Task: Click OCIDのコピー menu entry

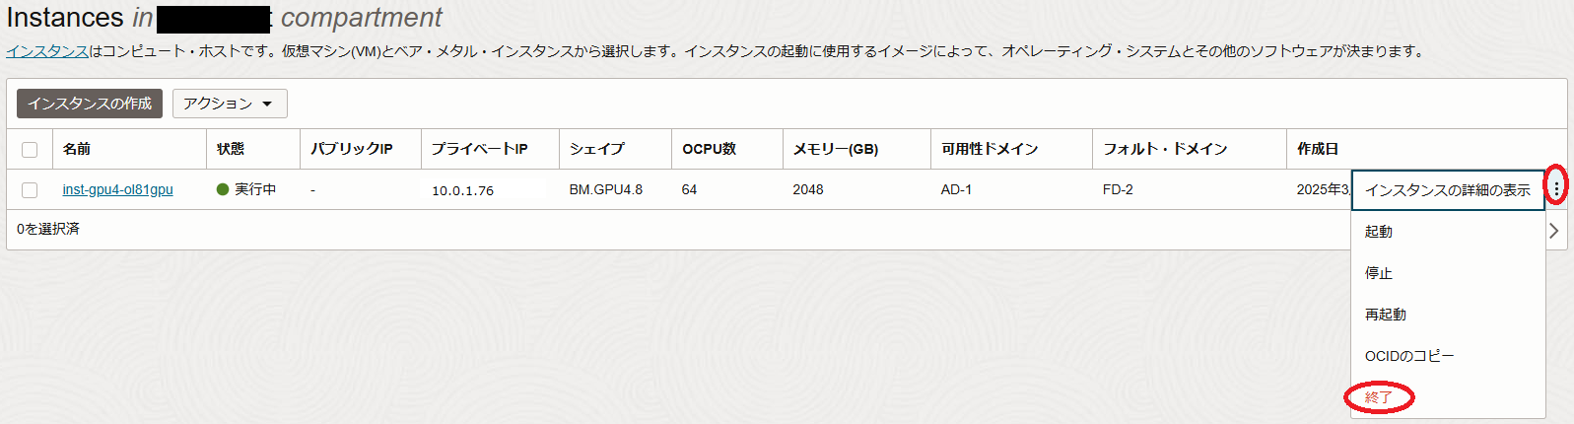Action: coord(1408,356)
